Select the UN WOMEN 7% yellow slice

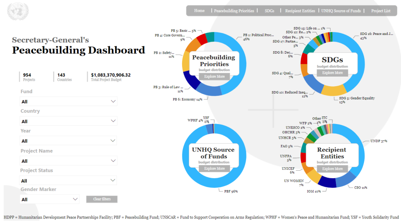[314, 176]
